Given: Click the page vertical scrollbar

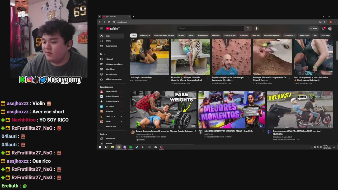Looking at the screenshot, I should tap(337, 50).
